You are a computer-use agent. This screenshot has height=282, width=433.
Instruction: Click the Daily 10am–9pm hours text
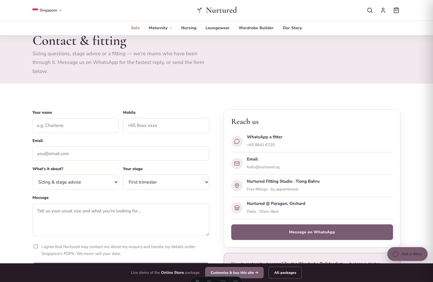tap(263, 211)
